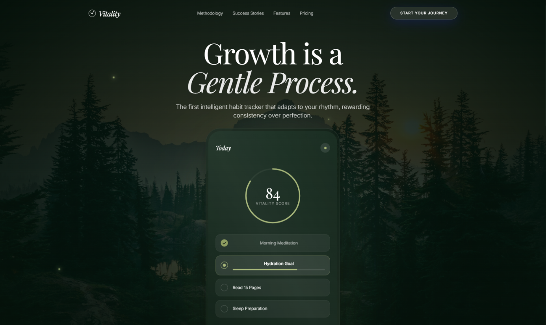Tap the round dot icon beside Today
Image resolution: width=546 pixels, height=325 pixels.
[325, 148]
